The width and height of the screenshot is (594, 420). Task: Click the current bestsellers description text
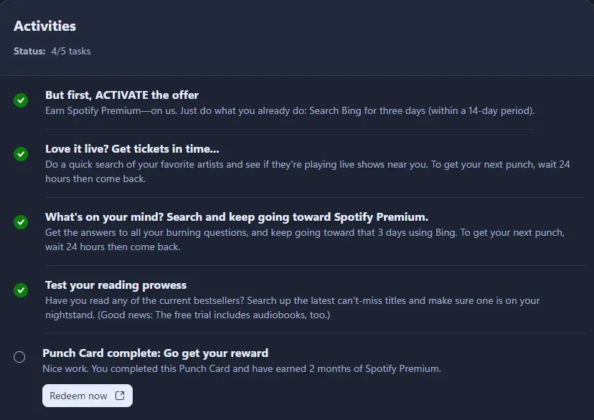293,307
